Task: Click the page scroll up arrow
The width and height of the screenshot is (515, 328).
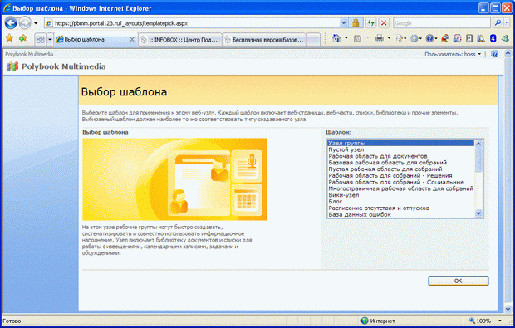Action: pos(508,53)
